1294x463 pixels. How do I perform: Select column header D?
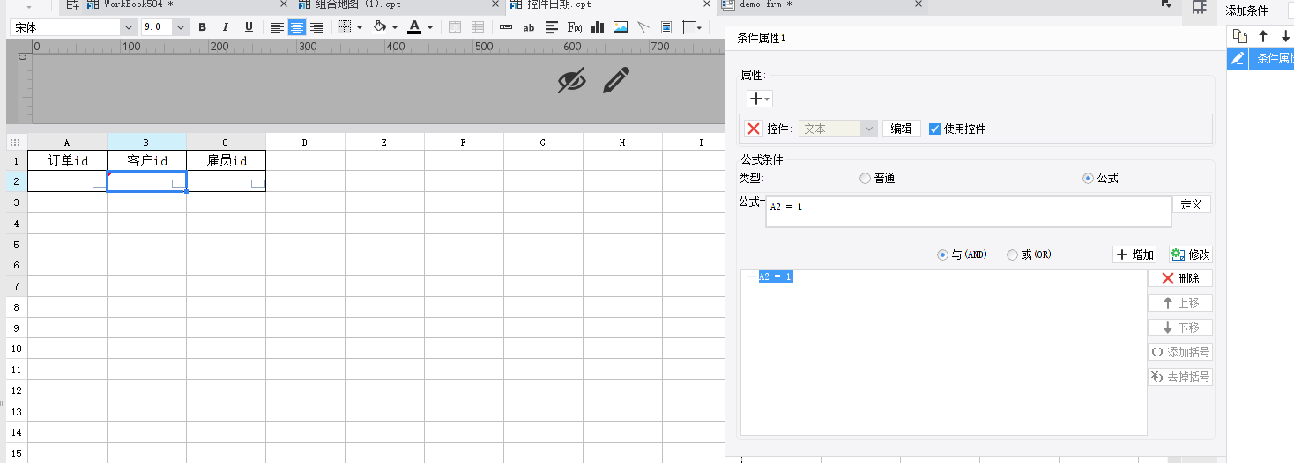(x=305, y=142)
